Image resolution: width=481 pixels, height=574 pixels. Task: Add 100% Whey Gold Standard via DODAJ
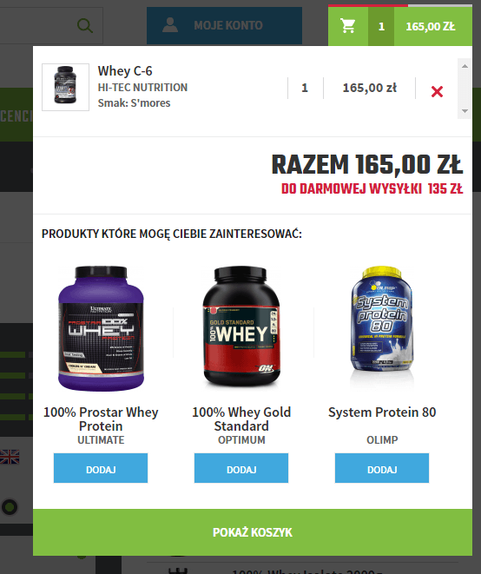point(241,468)
